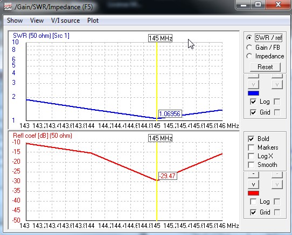292x235 pixels.
Task: Open the Plot menu
Action: coord(93,21)
